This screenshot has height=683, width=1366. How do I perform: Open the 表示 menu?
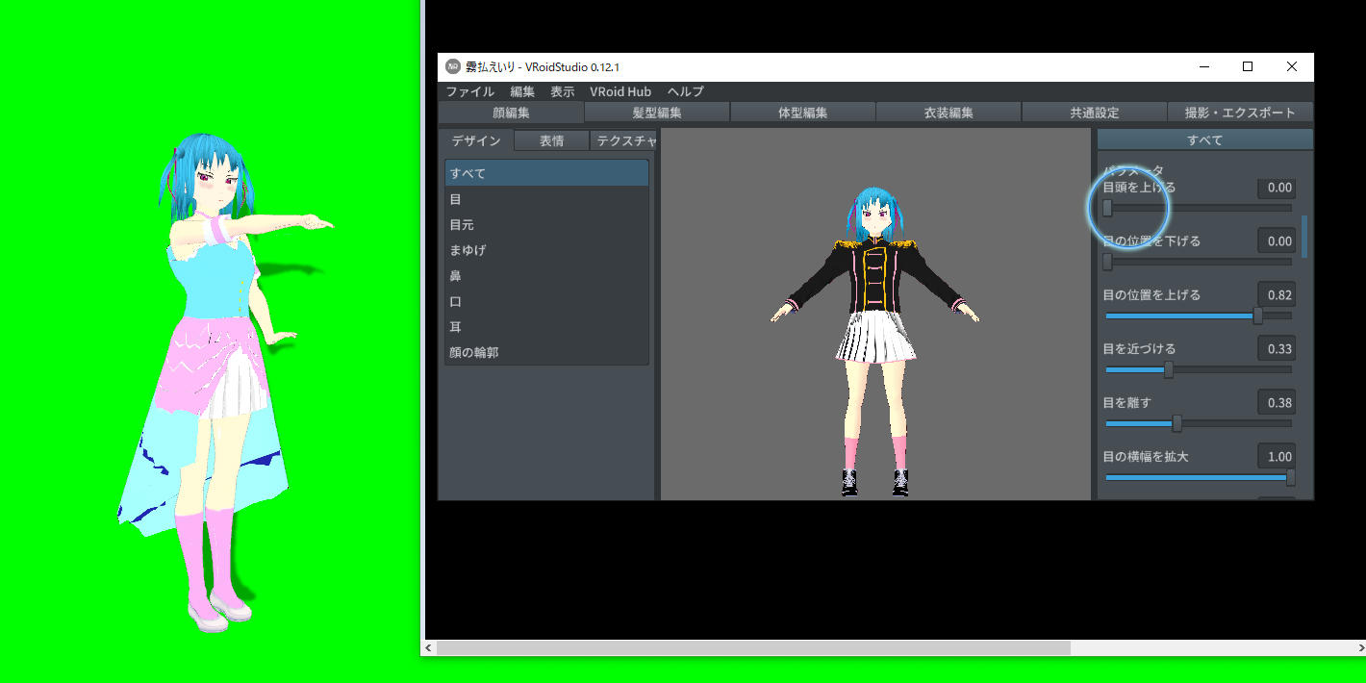(563, 91)
